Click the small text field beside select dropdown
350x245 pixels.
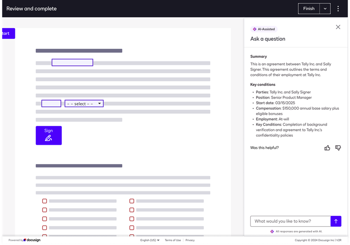[x=51, y=104]
